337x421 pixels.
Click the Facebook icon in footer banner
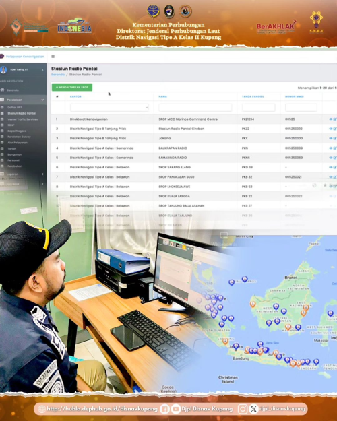pyautogui.click(x=164, y=409)
